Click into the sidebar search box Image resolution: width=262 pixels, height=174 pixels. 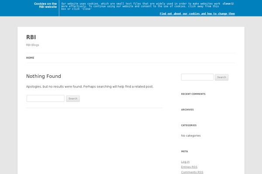click(197, 77)
